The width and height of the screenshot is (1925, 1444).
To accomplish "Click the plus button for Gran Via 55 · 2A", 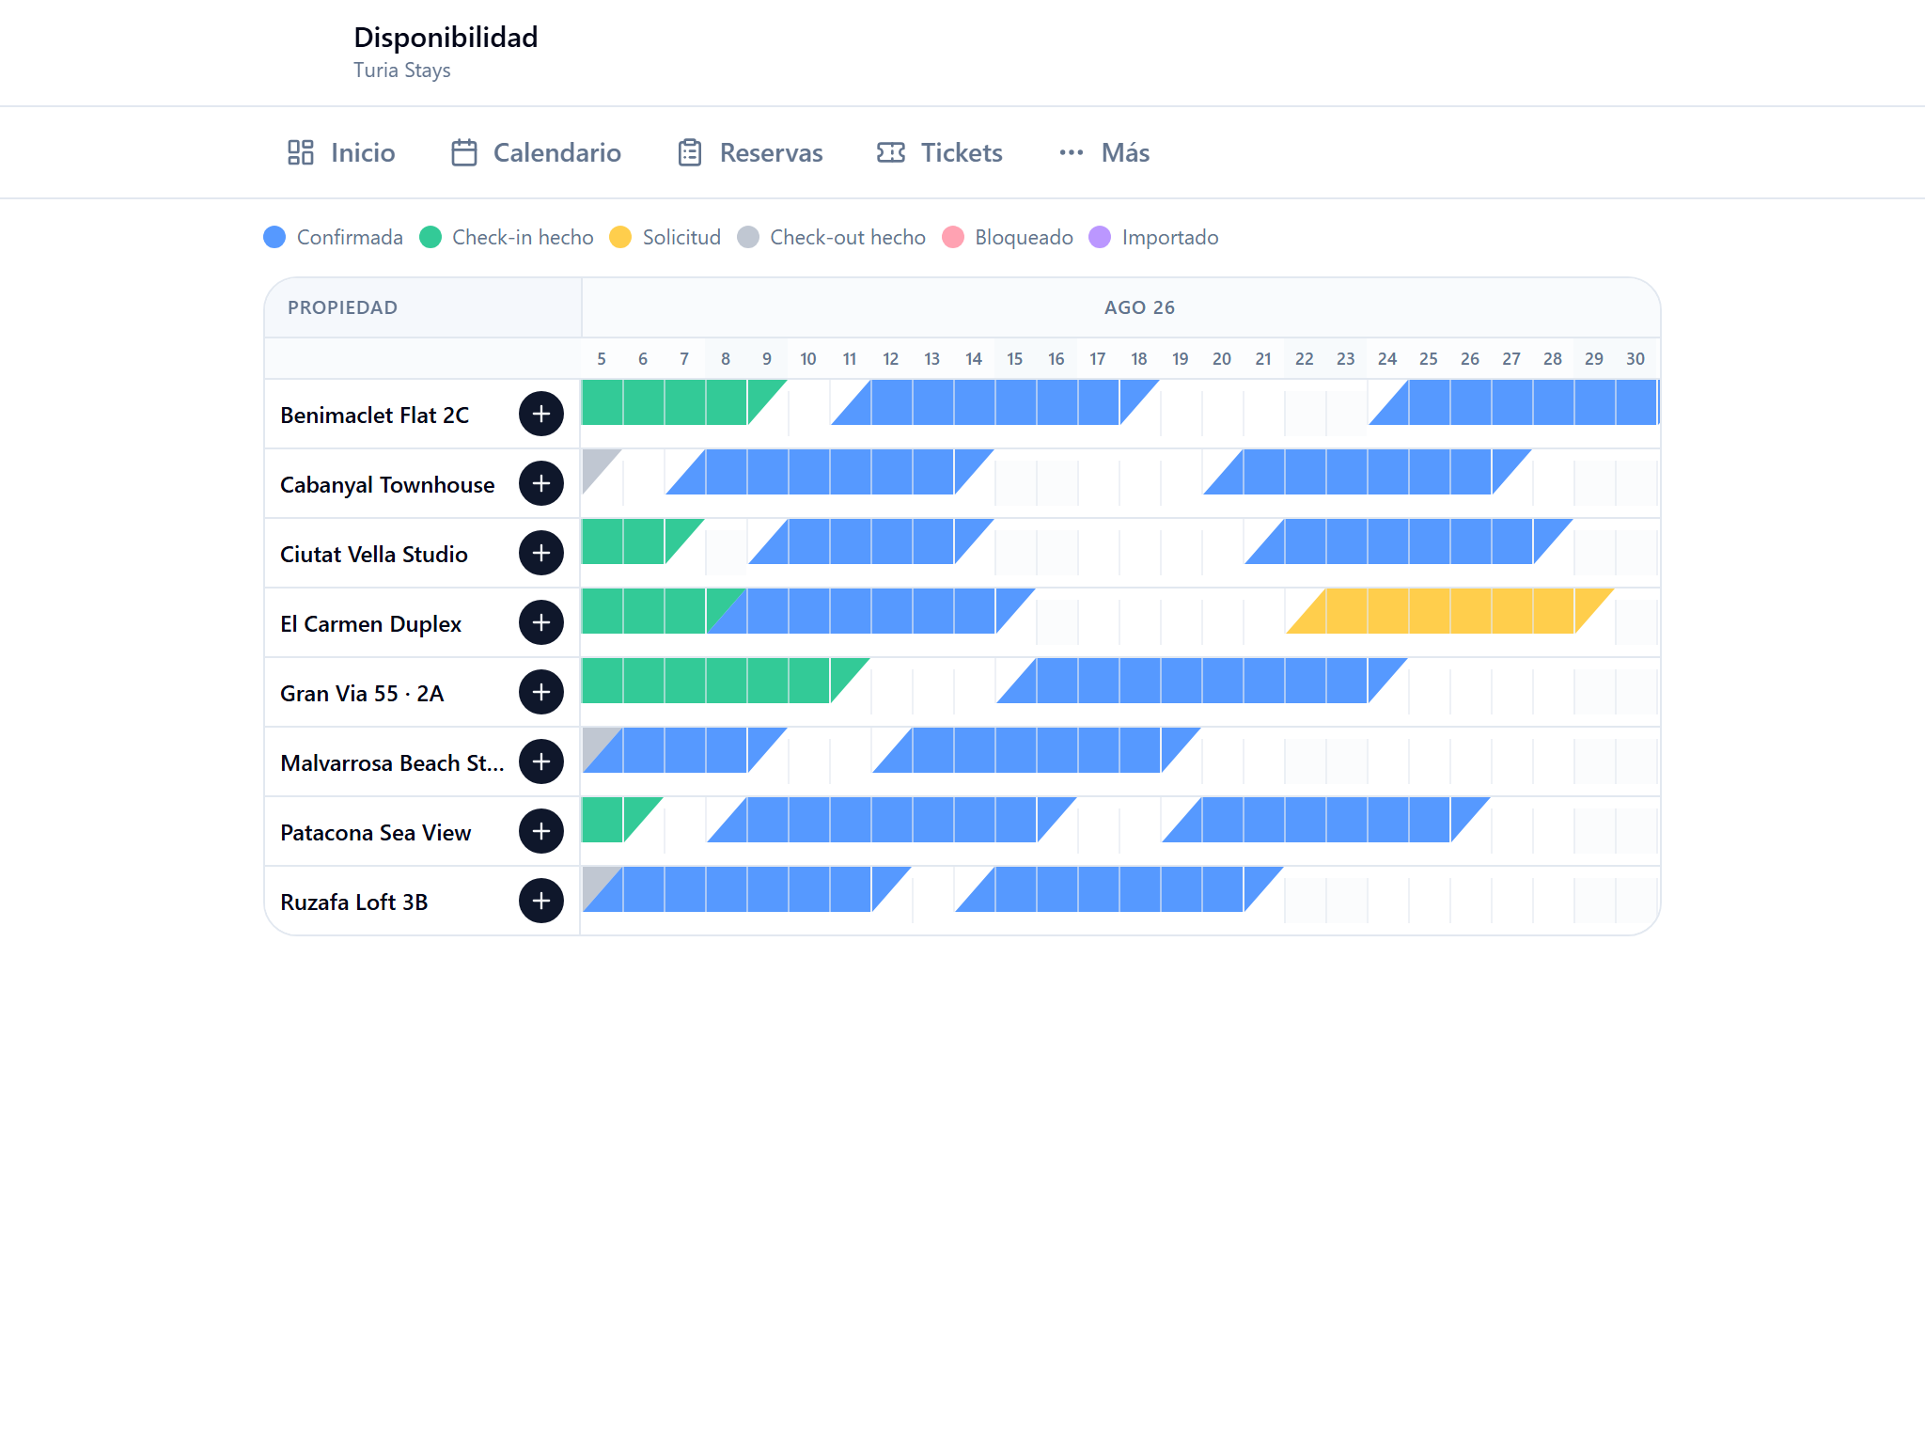I will 541,692.
